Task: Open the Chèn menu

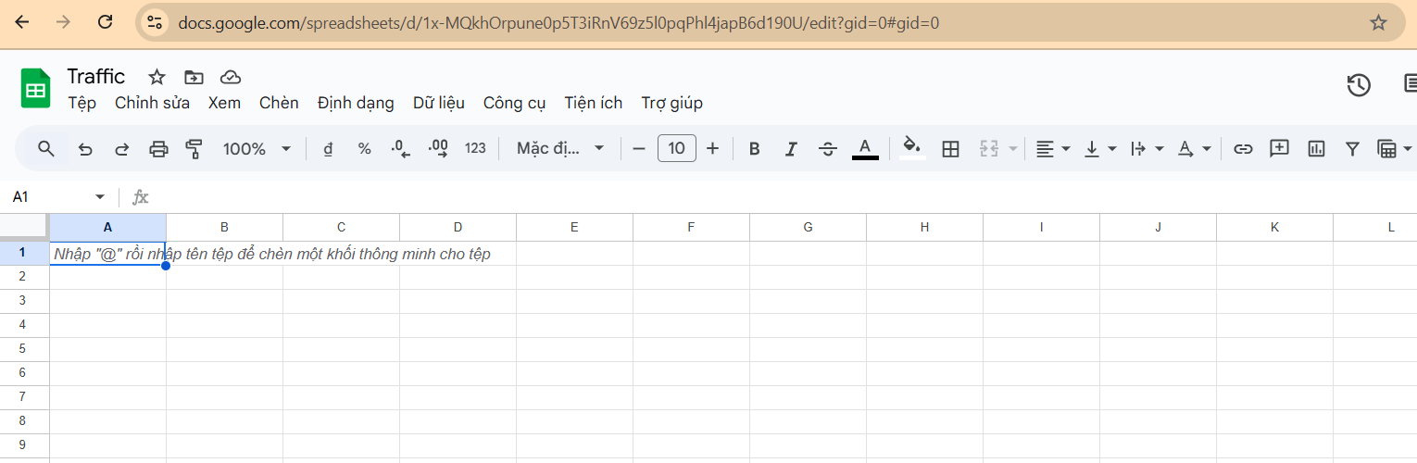Action: [x=279, y=103]
